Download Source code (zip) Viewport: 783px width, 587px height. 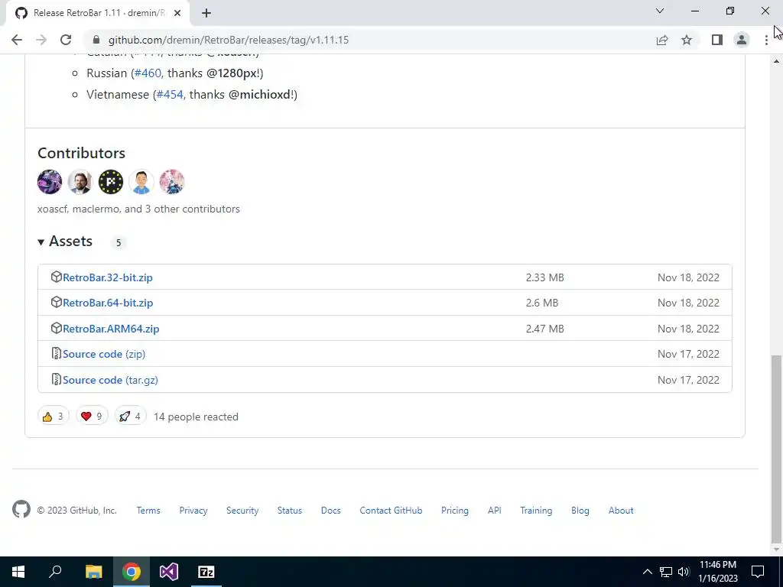click(104, 354)
